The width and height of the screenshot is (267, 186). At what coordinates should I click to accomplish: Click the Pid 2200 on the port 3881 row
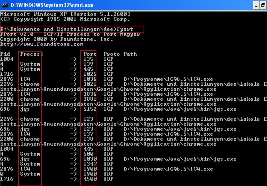(7, 99)
